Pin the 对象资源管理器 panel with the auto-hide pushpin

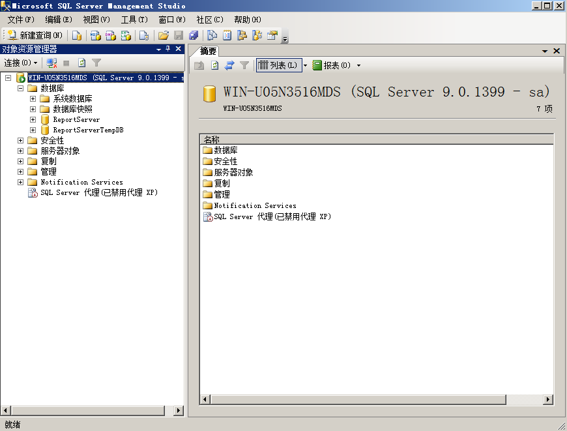pos(168,48)
